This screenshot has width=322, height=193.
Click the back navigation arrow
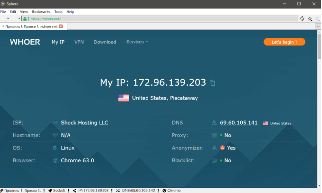tap(3, 18)
